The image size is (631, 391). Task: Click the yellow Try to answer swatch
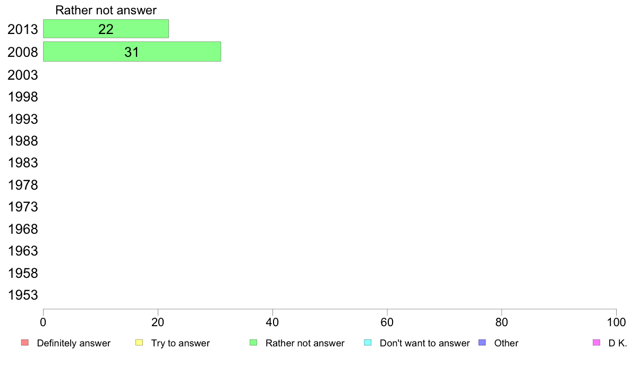tap(139, 343)
